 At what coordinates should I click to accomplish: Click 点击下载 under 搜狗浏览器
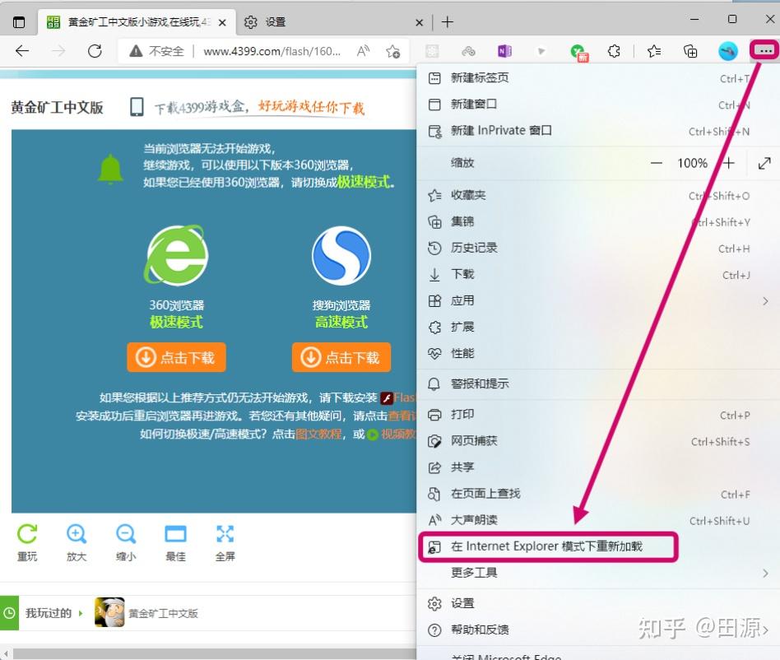(341, 357)
